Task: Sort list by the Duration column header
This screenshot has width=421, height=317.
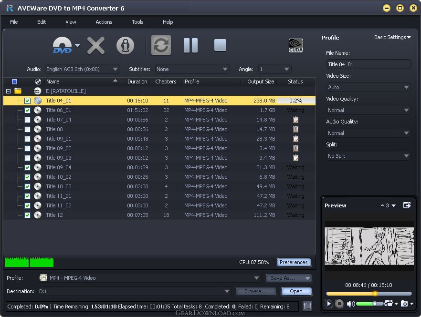Action: point(137,82)
